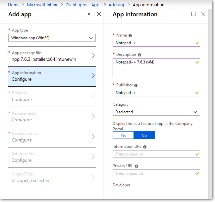Screen dimensions: 215x202
Task: Click the Publisher info icon
Action: (x=136, y=85)
